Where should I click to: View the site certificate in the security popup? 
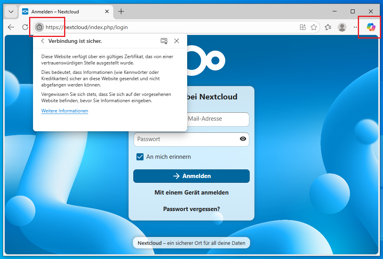164,41
